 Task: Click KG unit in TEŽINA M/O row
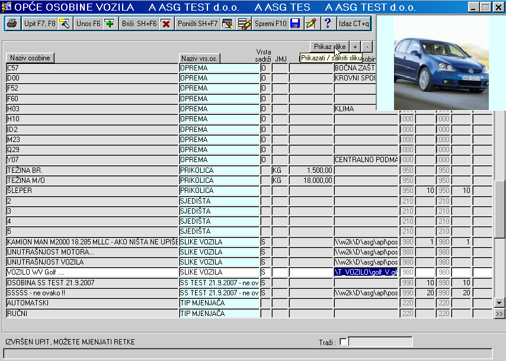point(280,180)
